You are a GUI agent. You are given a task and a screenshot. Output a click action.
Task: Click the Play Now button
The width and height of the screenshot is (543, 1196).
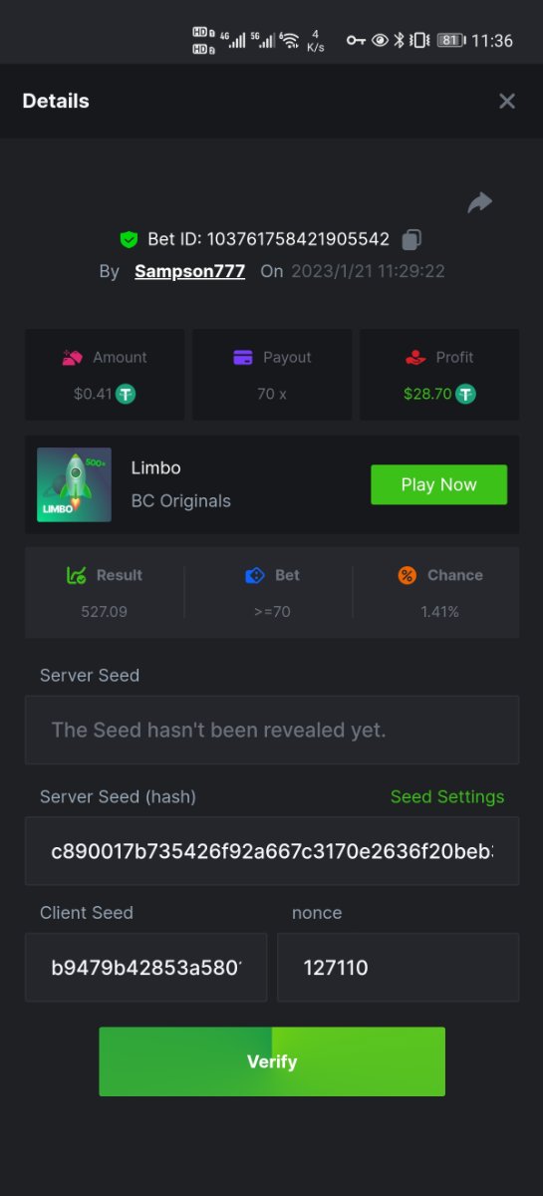click(438, 484)
